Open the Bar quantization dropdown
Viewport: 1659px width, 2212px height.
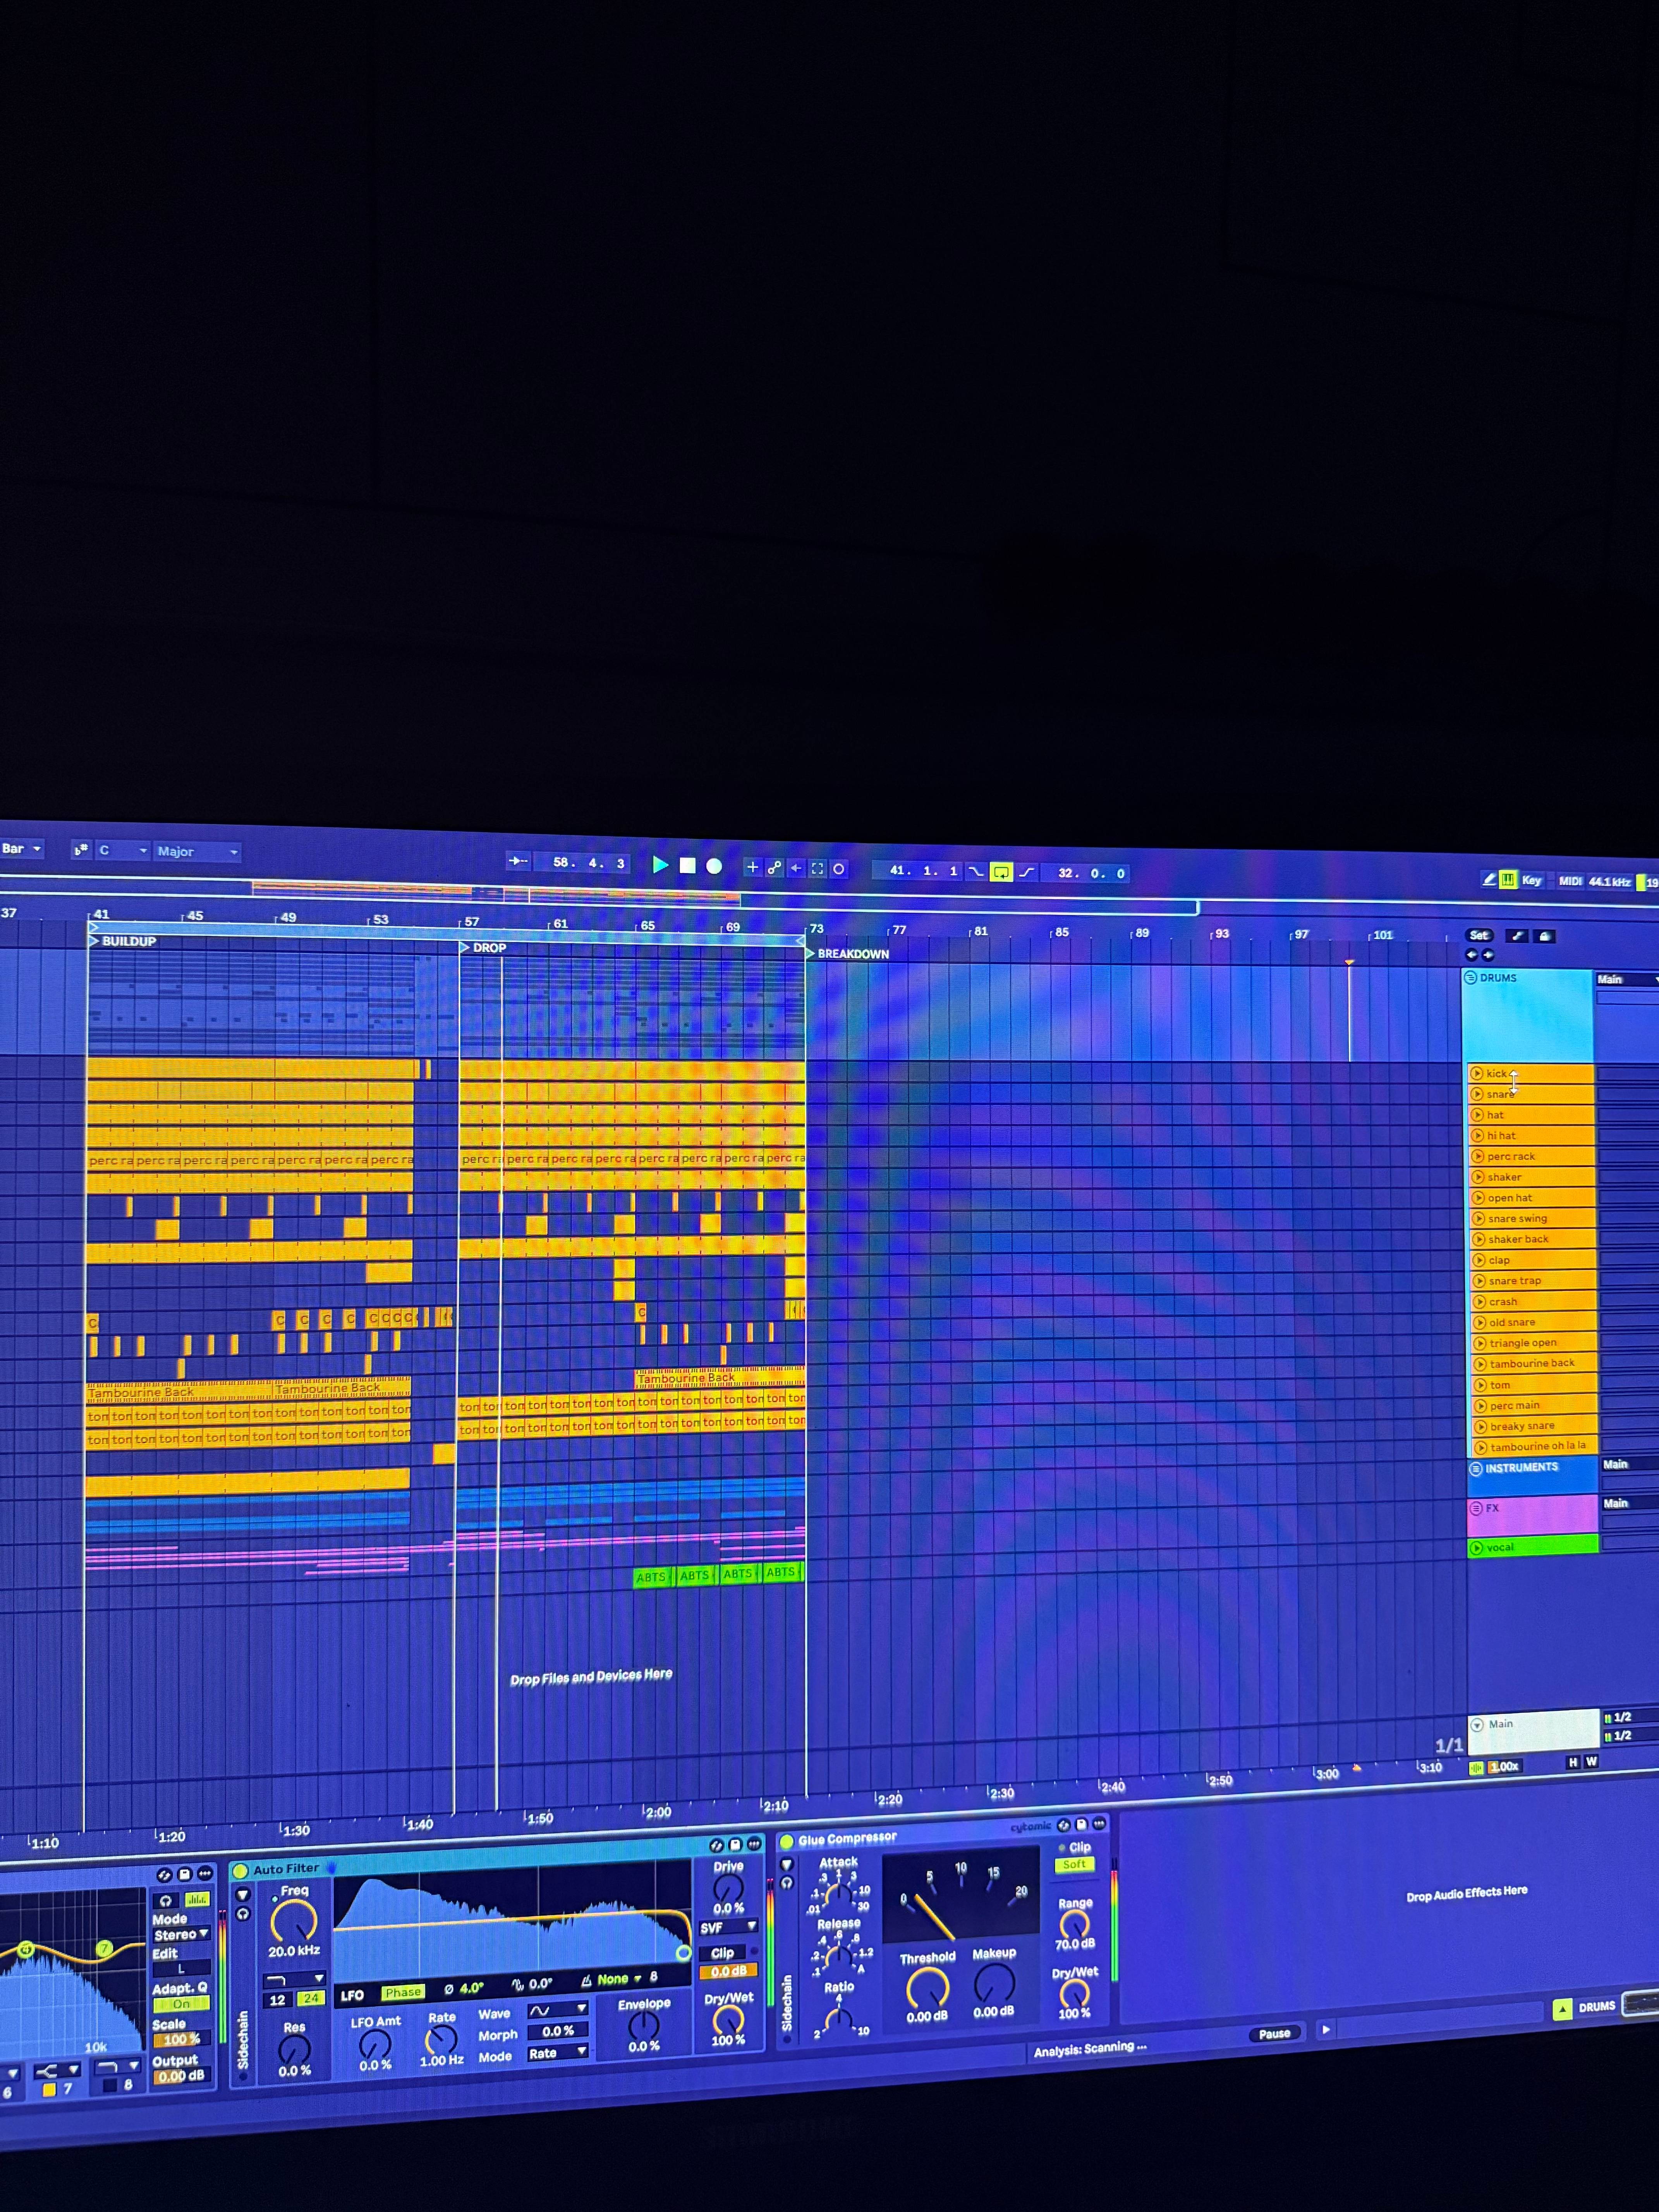pyautogui.click(x=22, y=849)
